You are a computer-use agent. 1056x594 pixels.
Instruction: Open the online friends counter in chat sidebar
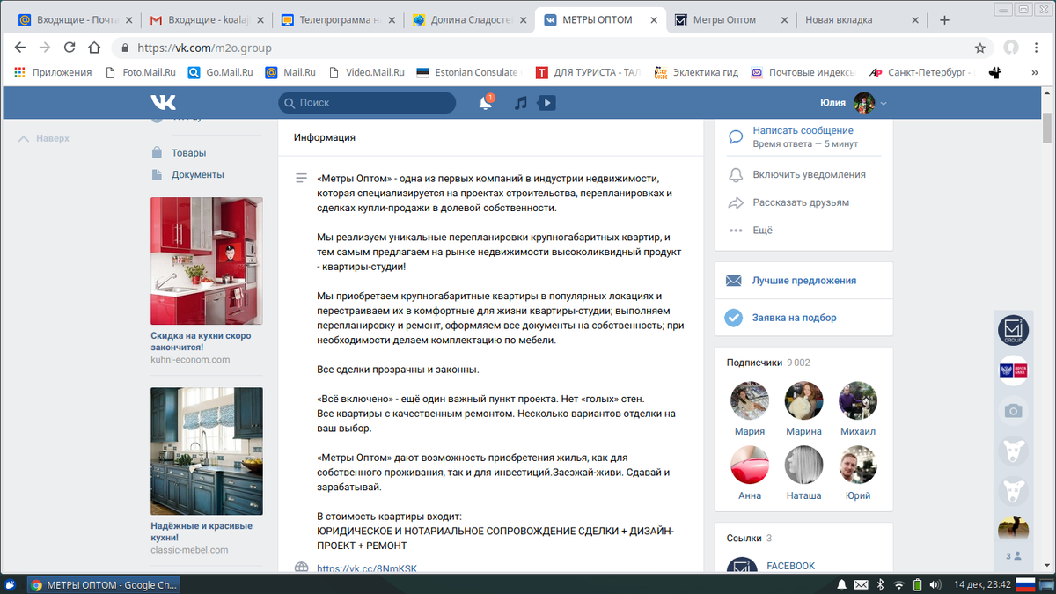pyautogui.click(x=1014, y=556)
